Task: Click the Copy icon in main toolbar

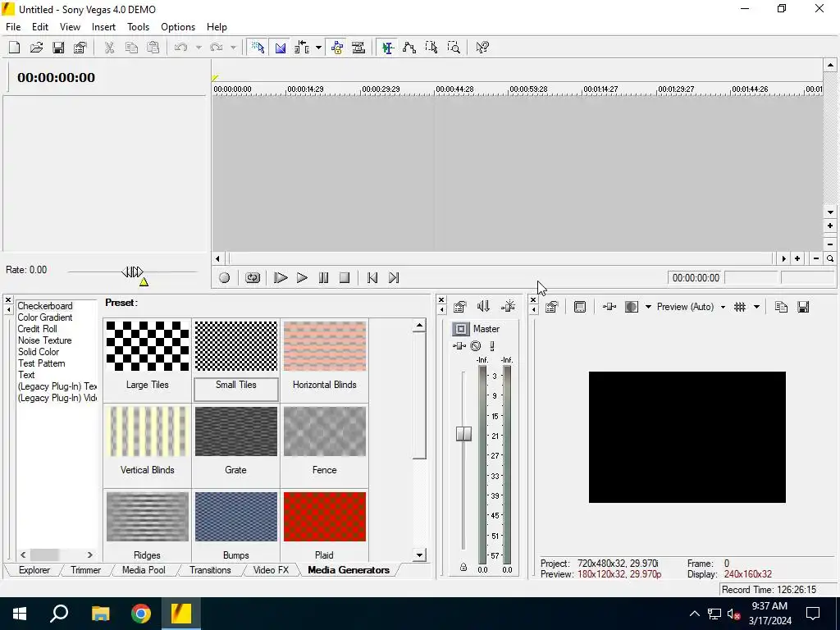Action: (x=131, y=48)
